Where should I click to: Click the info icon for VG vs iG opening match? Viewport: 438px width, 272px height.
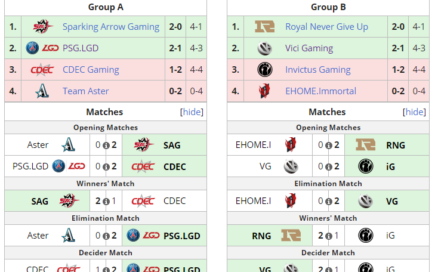tap(328, 166)
